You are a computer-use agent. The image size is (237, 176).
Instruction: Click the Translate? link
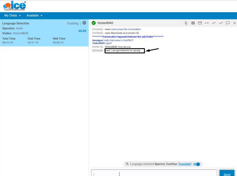(185, 164)
